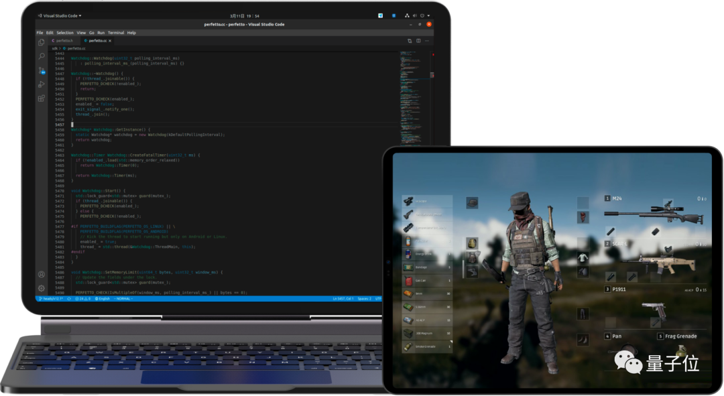Click Open Changes icon in editor toolbar

point(410,41)
